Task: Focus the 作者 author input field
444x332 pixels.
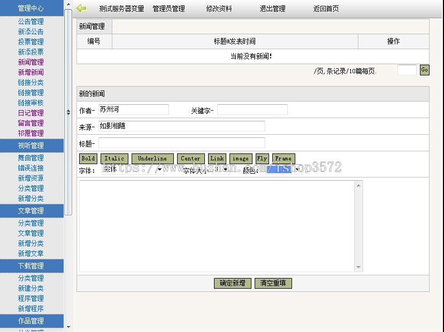Action: click(x=134, y=110)
